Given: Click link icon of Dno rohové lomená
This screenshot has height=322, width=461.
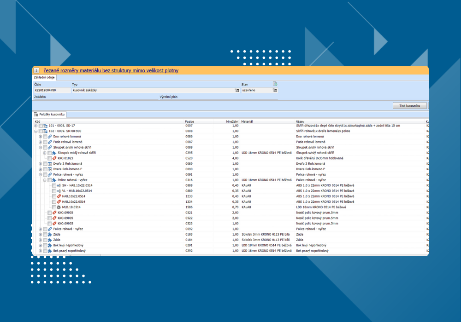Looking at the screenshot, I should (50, 137).
